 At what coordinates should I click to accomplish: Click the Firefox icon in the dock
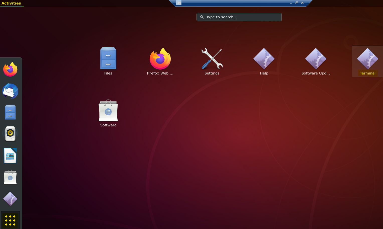pyautogui.click(x=10, y=69)
